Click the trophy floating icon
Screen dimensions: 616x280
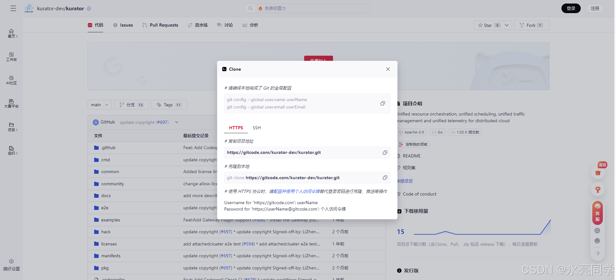coord(598,189)
